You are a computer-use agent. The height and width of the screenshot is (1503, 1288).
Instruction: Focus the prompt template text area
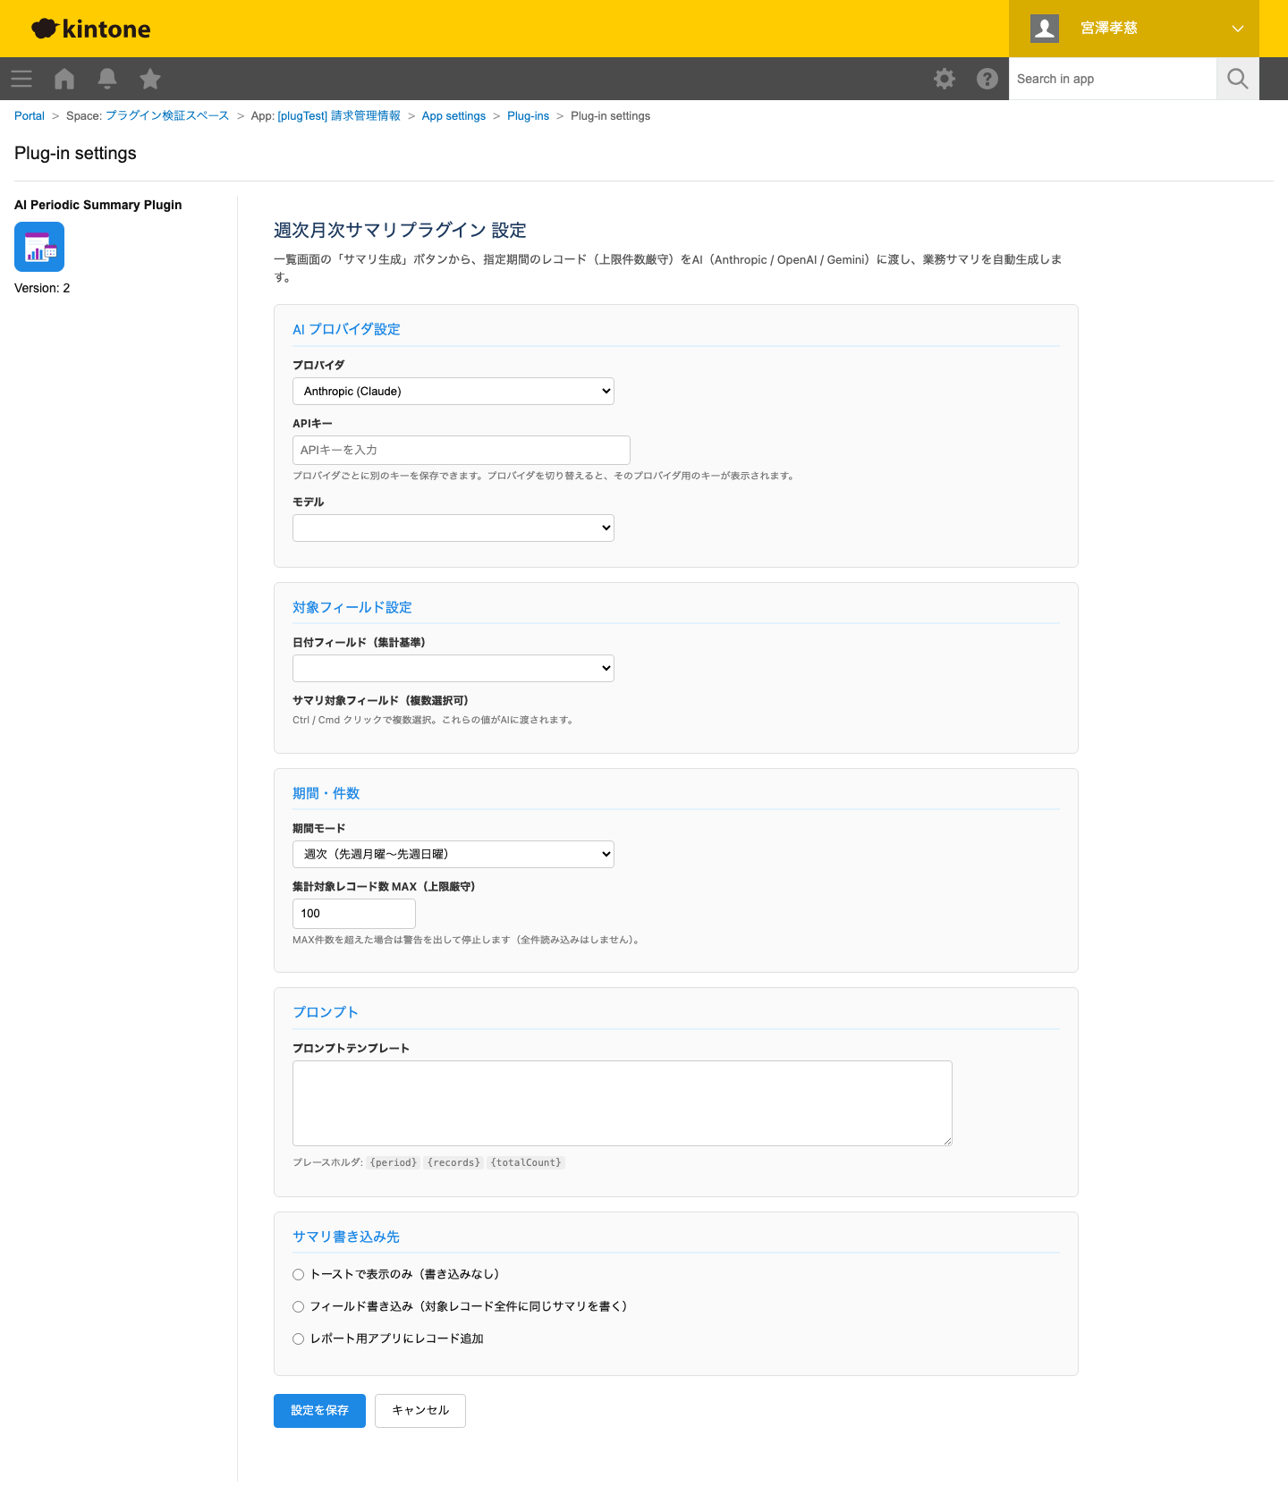622,1102
